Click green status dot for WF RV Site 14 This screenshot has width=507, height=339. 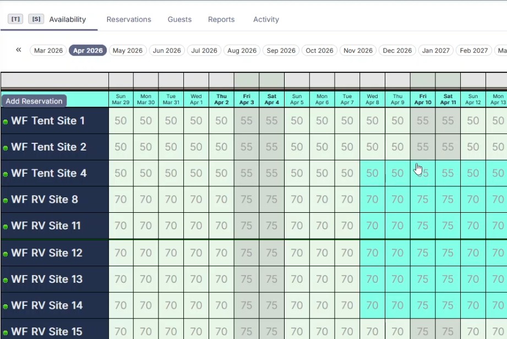click(x=6, y=306)
